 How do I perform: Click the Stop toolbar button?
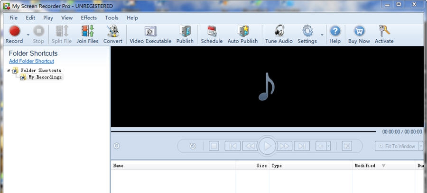tap(38, 34)
